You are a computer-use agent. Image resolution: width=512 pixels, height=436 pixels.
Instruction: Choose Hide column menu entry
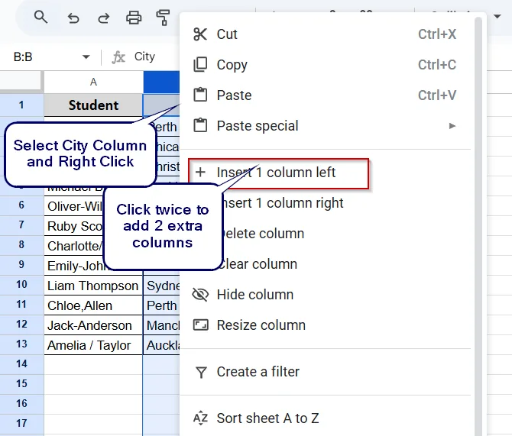tap(325, 295)
